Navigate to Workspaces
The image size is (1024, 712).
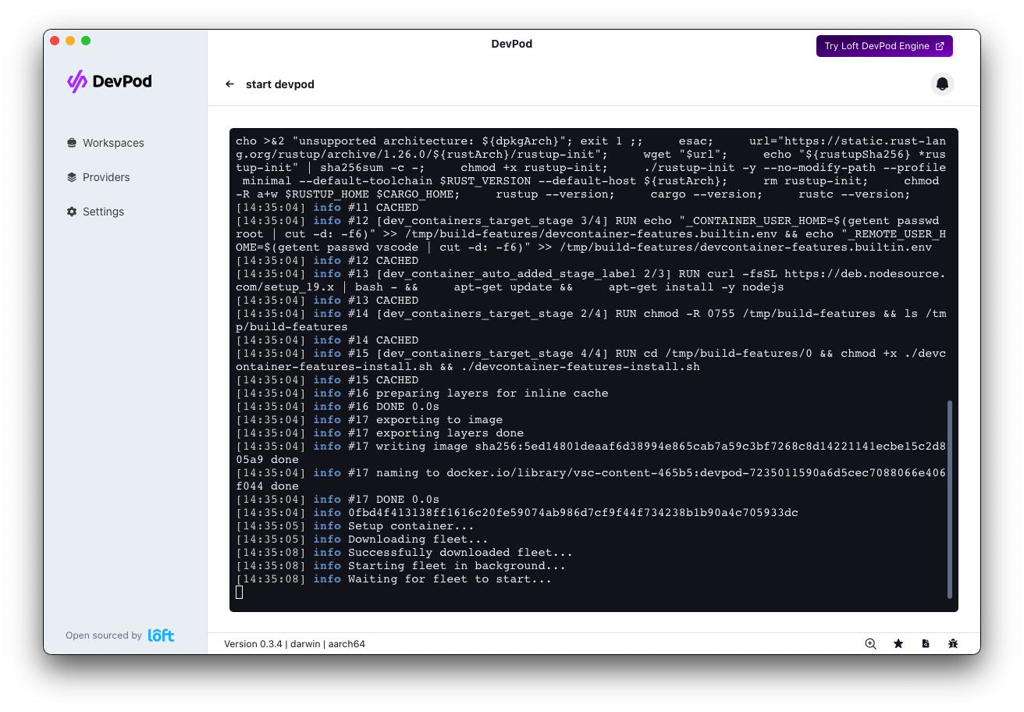click(112, 143)
